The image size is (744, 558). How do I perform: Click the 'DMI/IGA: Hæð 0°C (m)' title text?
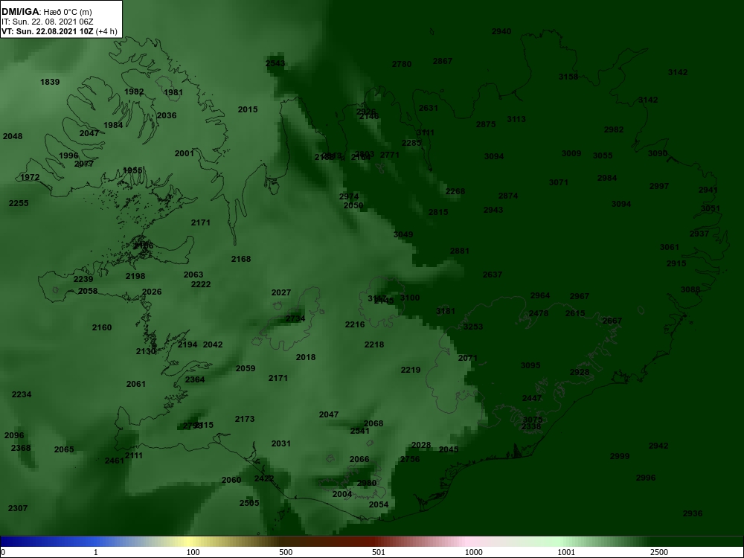point(47,12)
